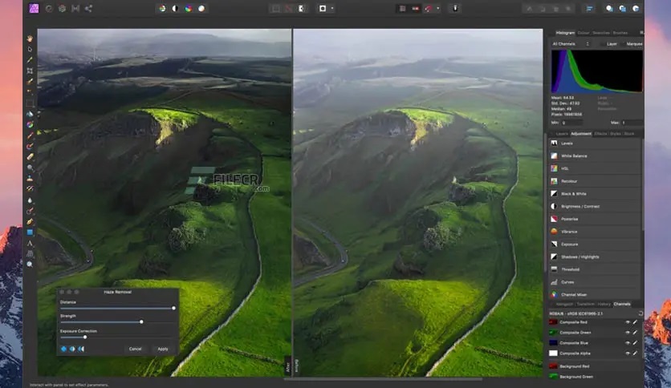Select the Zoom magnifier tool
Screen dimensions: 671x388
(30, 265)
